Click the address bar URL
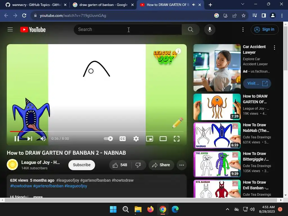Screen dimensions: 288x216 tap(73, 16)
